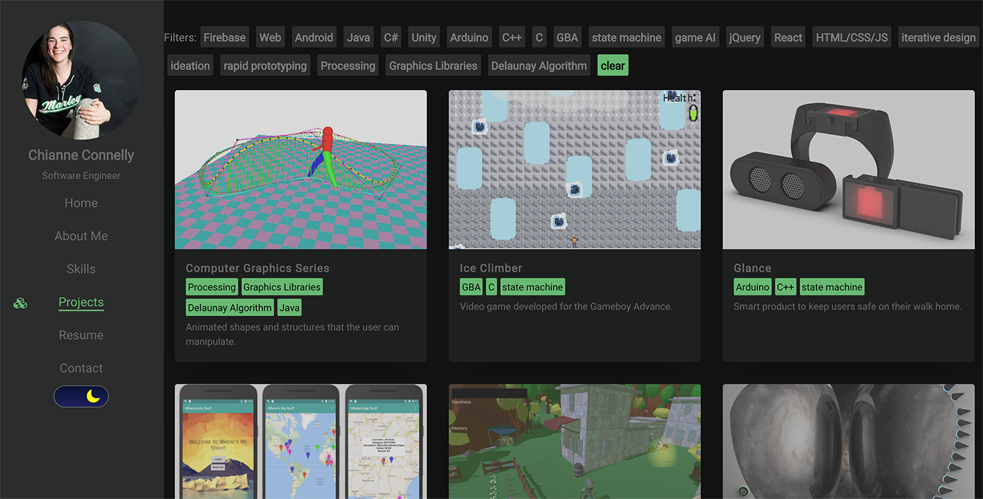983x499 pixels.
Task: Enable the Firebase filter
Action: point(224,37)
